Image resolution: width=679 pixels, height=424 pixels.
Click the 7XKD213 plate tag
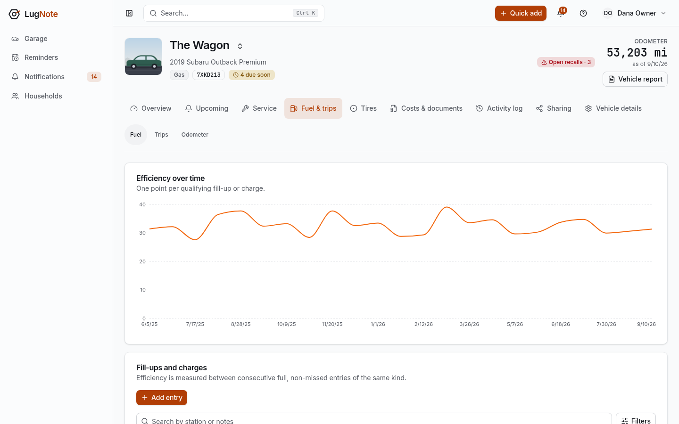(x=208, y=75)
